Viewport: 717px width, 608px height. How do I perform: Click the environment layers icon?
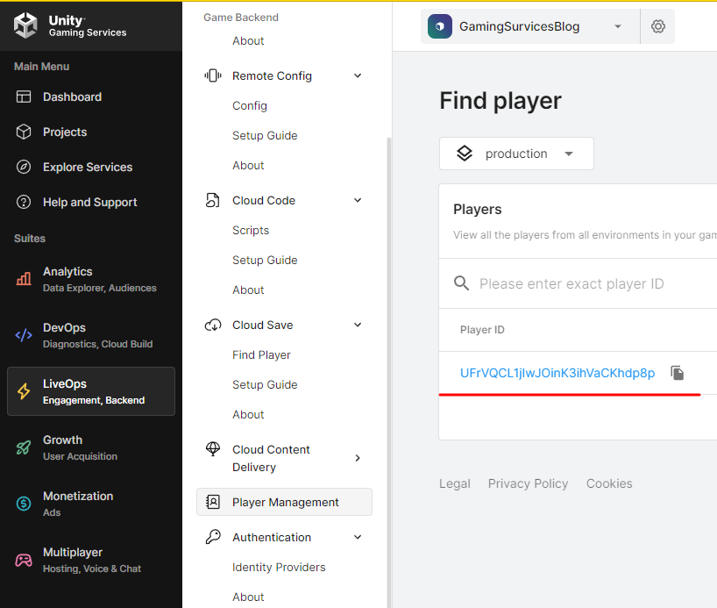click(x=465, y=154)
